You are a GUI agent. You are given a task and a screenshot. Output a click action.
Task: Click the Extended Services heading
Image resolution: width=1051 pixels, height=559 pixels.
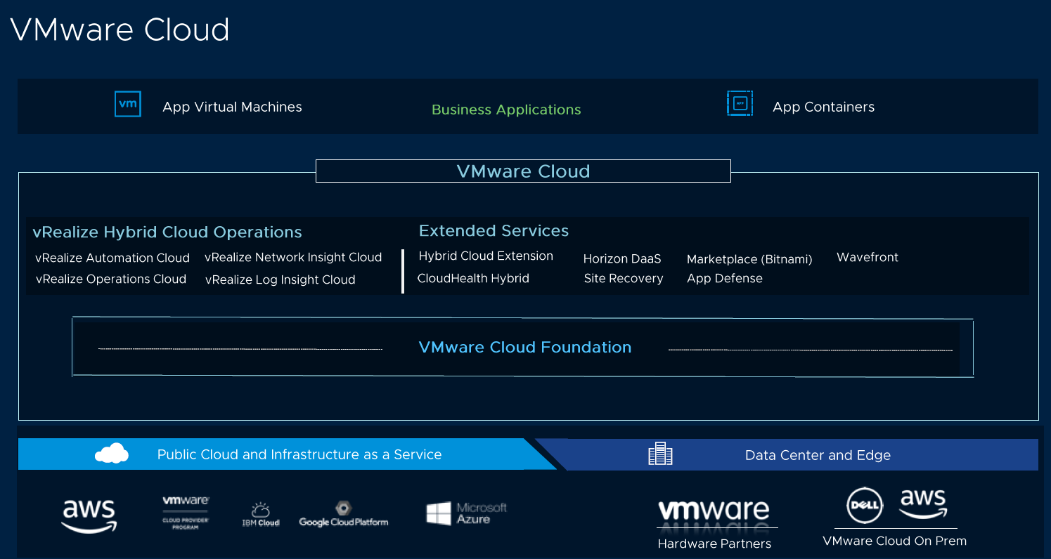[x=494, y=231]
